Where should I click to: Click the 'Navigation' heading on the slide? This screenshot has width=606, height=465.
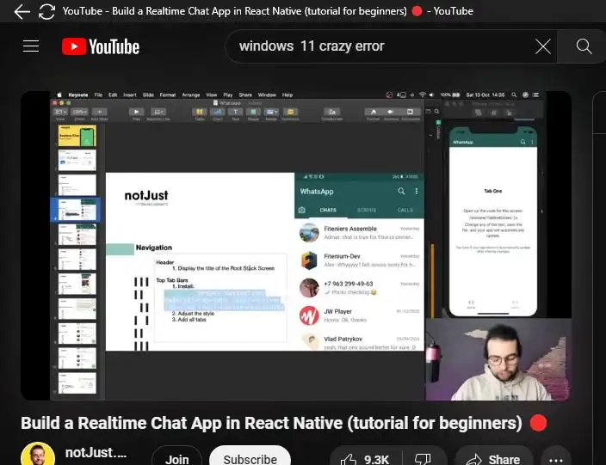(x=154, y=248)
